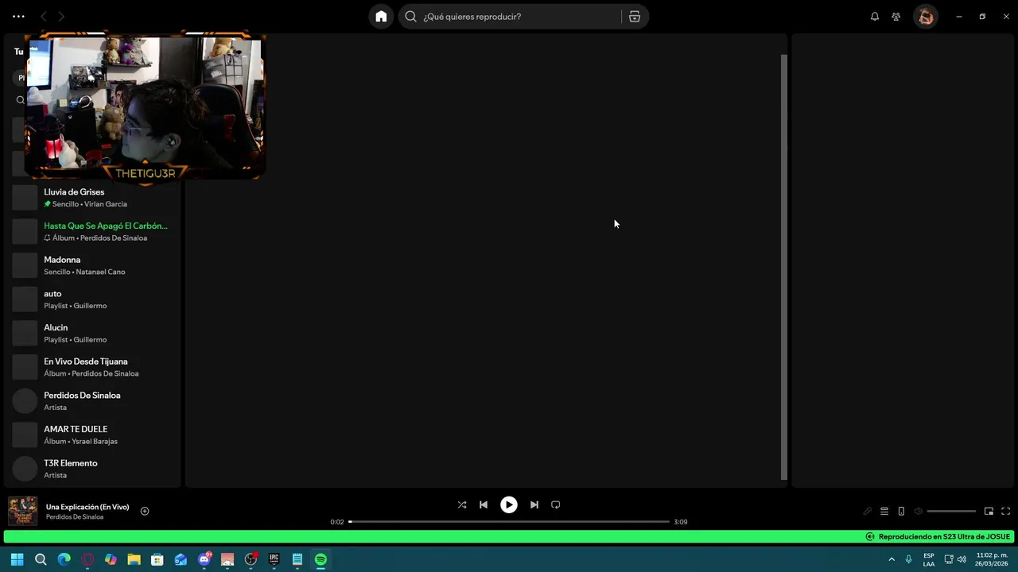Click Spotify icon in taskbar
This screenshot has height=572, width=1018.
coord(321,559)
